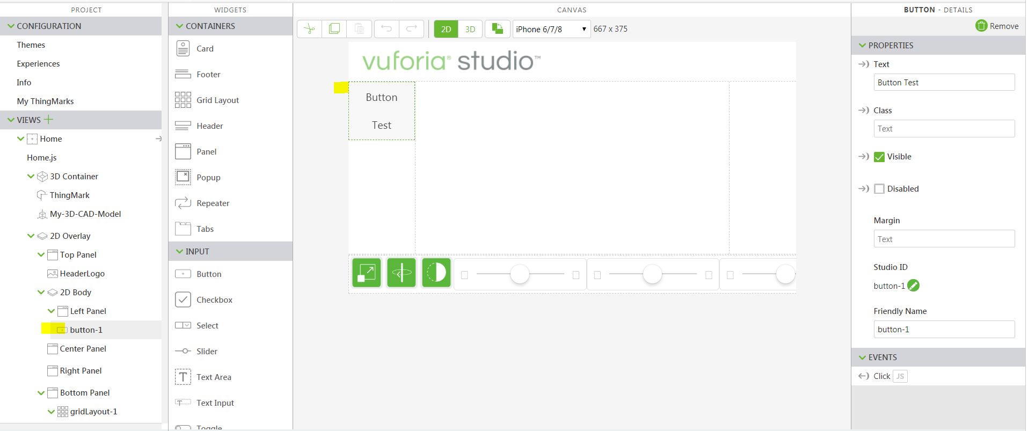This screenshot has height=431, width=1028.
Task: Collapse the CONFIGURATION section
Action: pyautogui.click(x=11, y=26)
